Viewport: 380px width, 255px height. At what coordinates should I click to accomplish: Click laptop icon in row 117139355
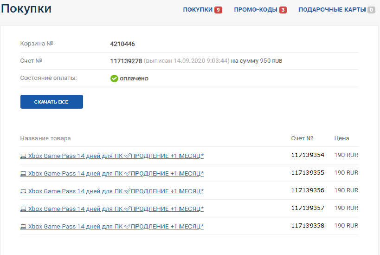coord(23,174)
